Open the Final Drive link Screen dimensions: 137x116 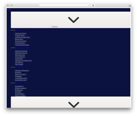(x=19, y=59)
